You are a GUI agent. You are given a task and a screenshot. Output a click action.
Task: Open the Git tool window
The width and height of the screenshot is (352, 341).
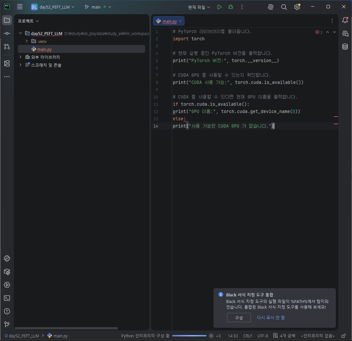pos(7,324)
